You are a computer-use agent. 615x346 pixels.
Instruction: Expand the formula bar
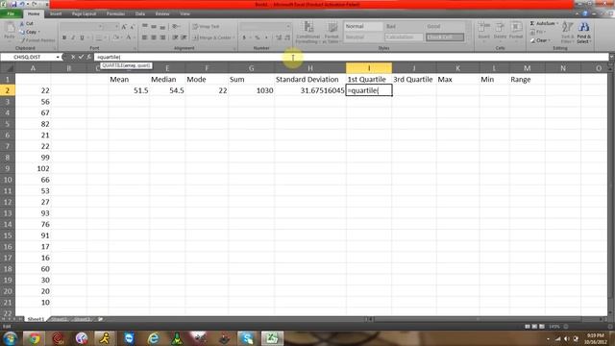coord(611,57)
